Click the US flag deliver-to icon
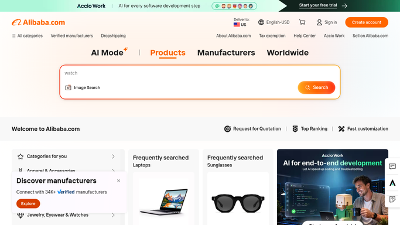This screenshot has width=400, height=225. 237,25
